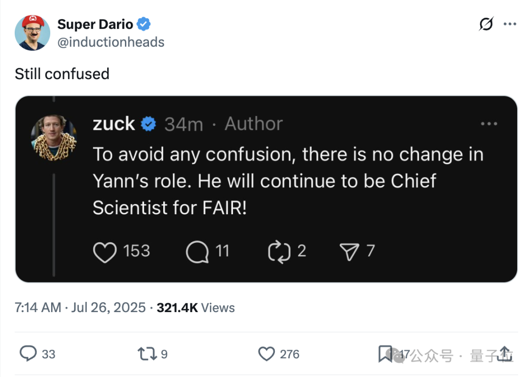Like the Super Dario tweet
531x377 pixels.
tap(266, 353)
